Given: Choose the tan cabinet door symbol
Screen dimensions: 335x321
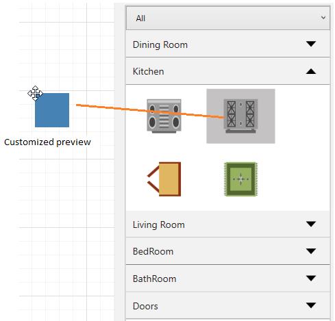Looking at the screenshot, I should (164, 179).
